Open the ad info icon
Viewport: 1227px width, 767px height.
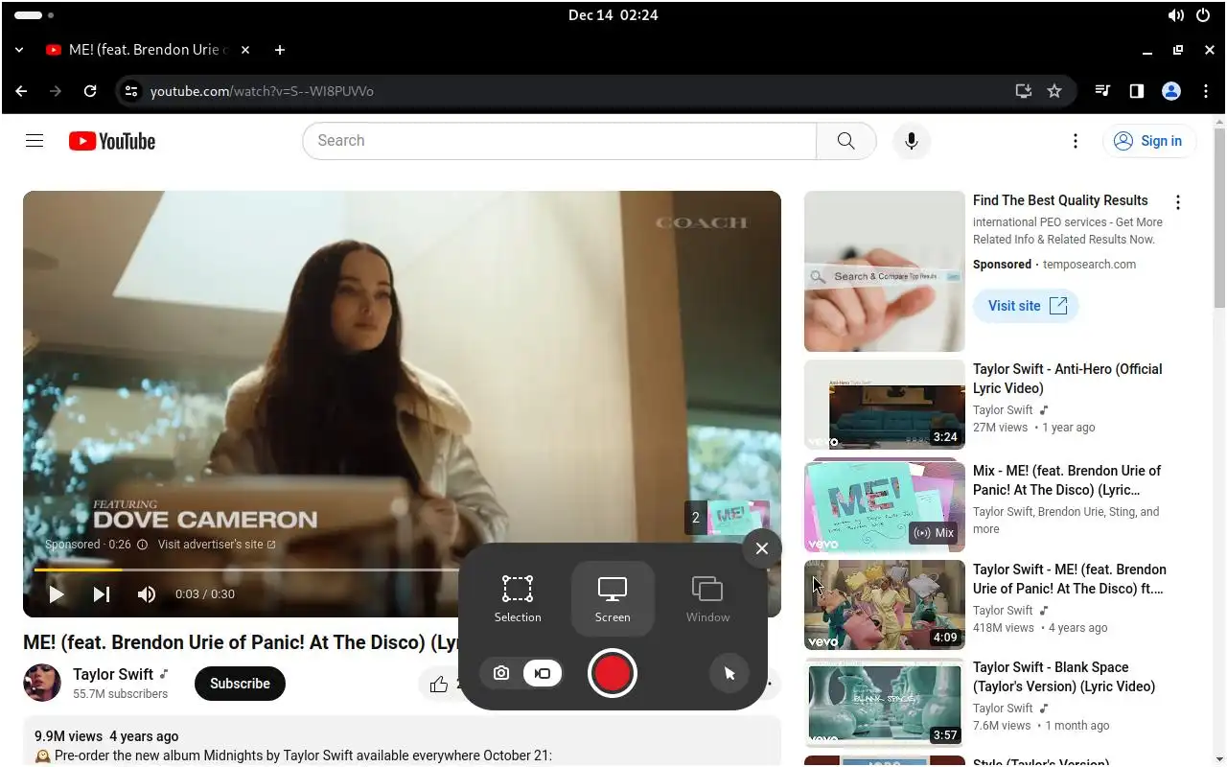pyautogui.click(x=142, y=545)
